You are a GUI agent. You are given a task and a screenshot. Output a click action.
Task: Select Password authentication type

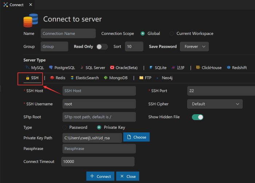click(x=65, y=127)
